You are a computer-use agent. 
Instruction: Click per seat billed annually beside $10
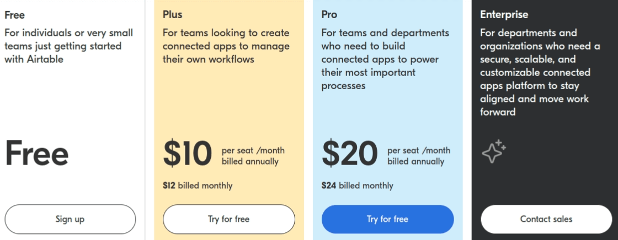pyautogui.click(x=253, y=156)
